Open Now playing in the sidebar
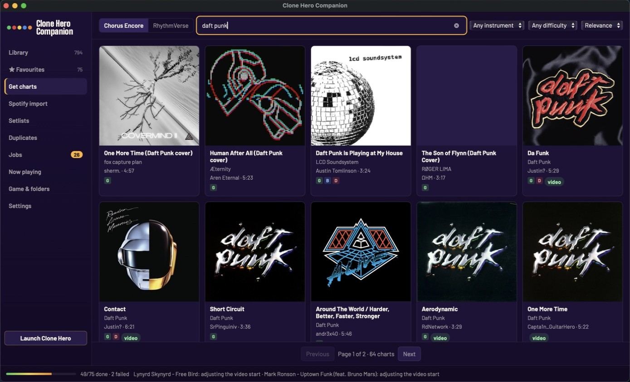Viewport: 630px width, 382px height. 45,172
